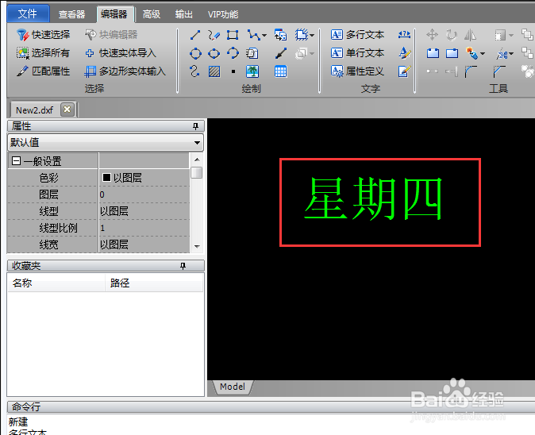Insert a table with grid icon
This screenshot has width=535, height=435.
point(280,71)
